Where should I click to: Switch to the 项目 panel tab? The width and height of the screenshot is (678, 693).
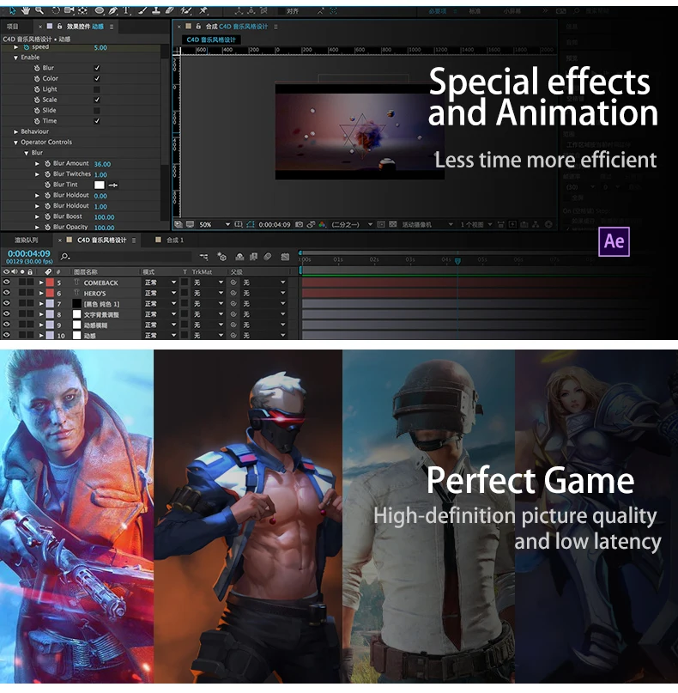13,27
